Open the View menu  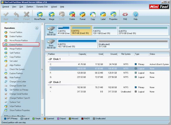(x=14, y=7)
